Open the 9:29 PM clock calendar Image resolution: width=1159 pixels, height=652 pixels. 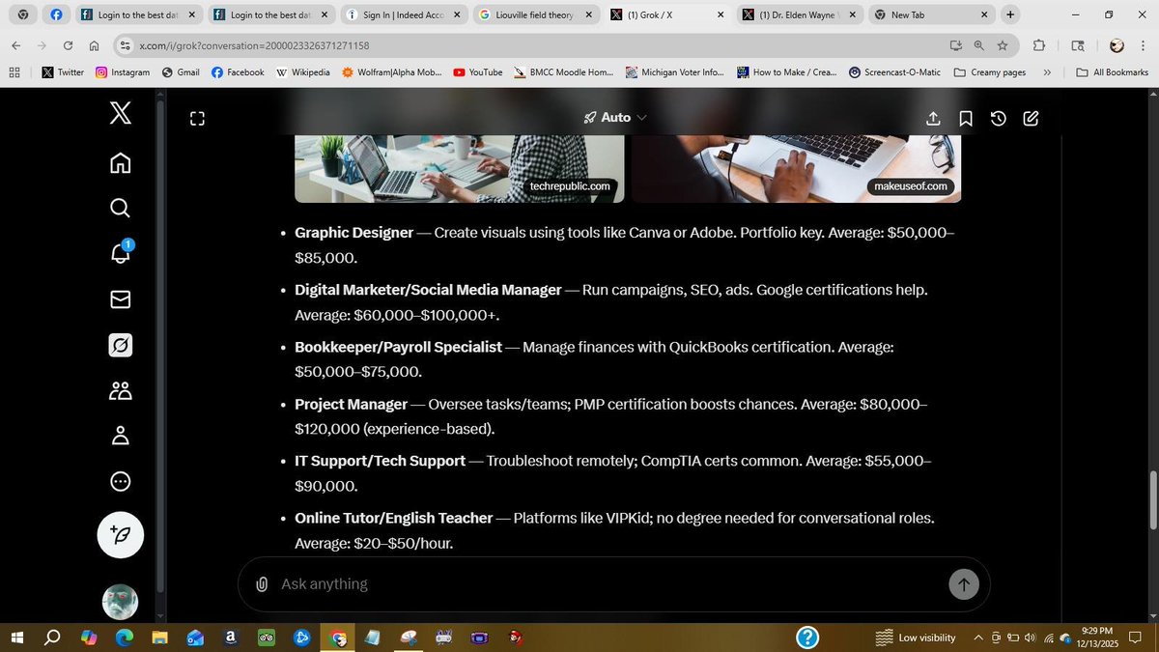(x=1099, y=638)
